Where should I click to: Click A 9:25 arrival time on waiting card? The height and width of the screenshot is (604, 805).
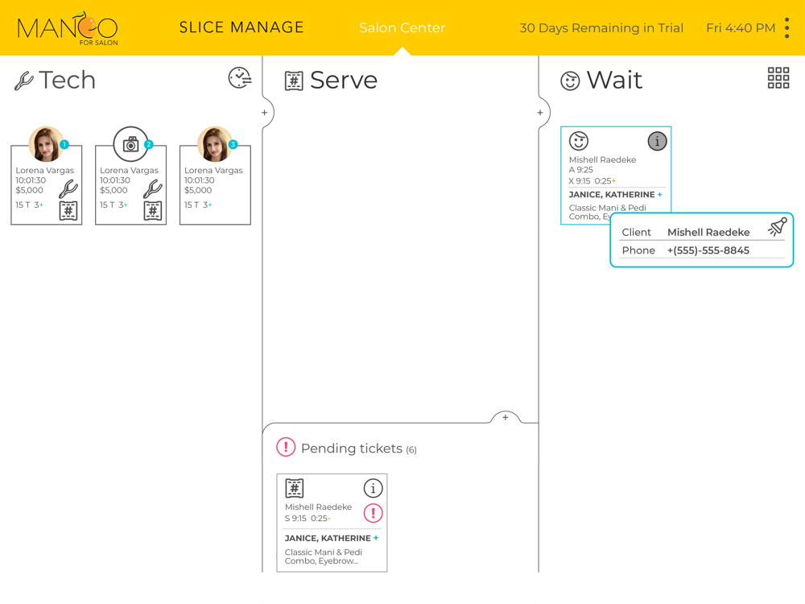[x=580, y=169]
